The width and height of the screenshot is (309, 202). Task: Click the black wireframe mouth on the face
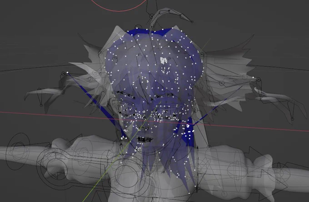(145, 140)
